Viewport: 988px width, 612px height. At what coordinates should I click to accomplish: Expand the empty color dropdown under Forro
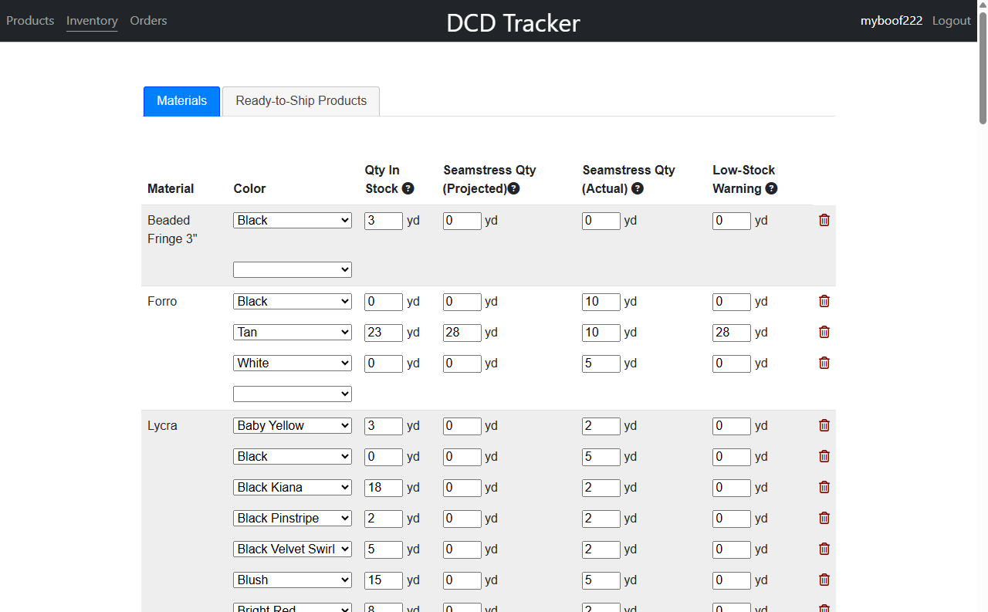tap(293, 394)
